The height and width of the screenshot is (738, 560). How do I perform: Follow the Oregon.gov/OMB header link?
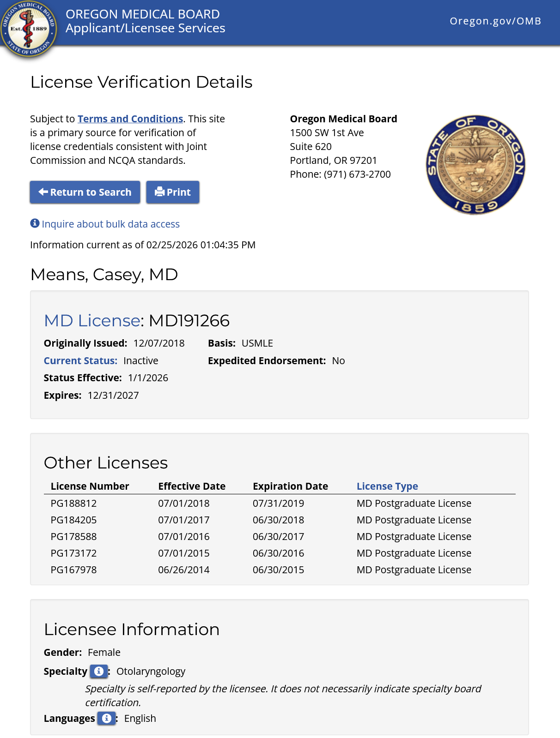click(495, 21)
